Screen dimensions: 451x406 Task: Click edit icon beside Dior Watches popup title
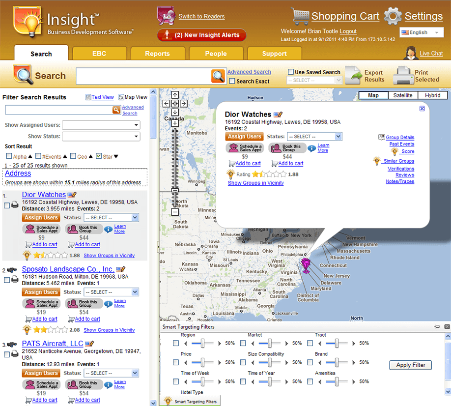click(278, 115)
